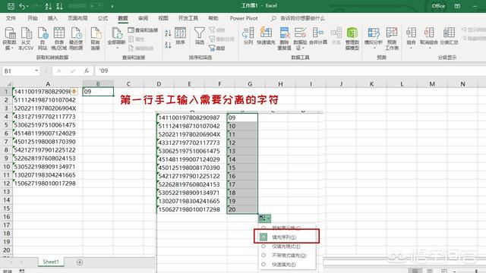
Task: Switch to the Insert (插入) tab
Action: pyautogui.click(x=52, y=18)
